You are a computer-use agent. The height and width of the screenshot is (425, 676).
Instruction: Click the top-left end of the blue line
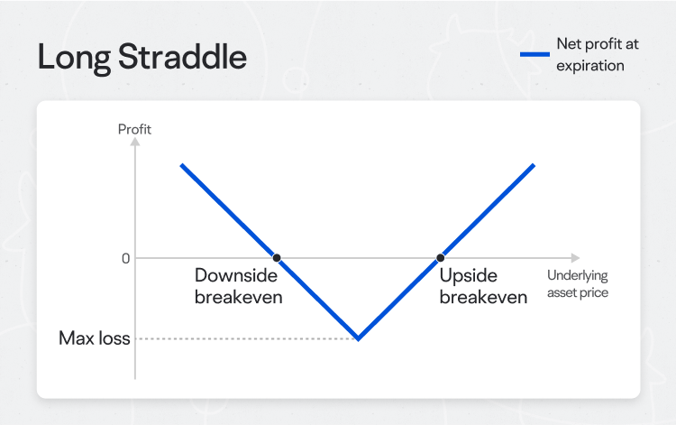point(182,165)
